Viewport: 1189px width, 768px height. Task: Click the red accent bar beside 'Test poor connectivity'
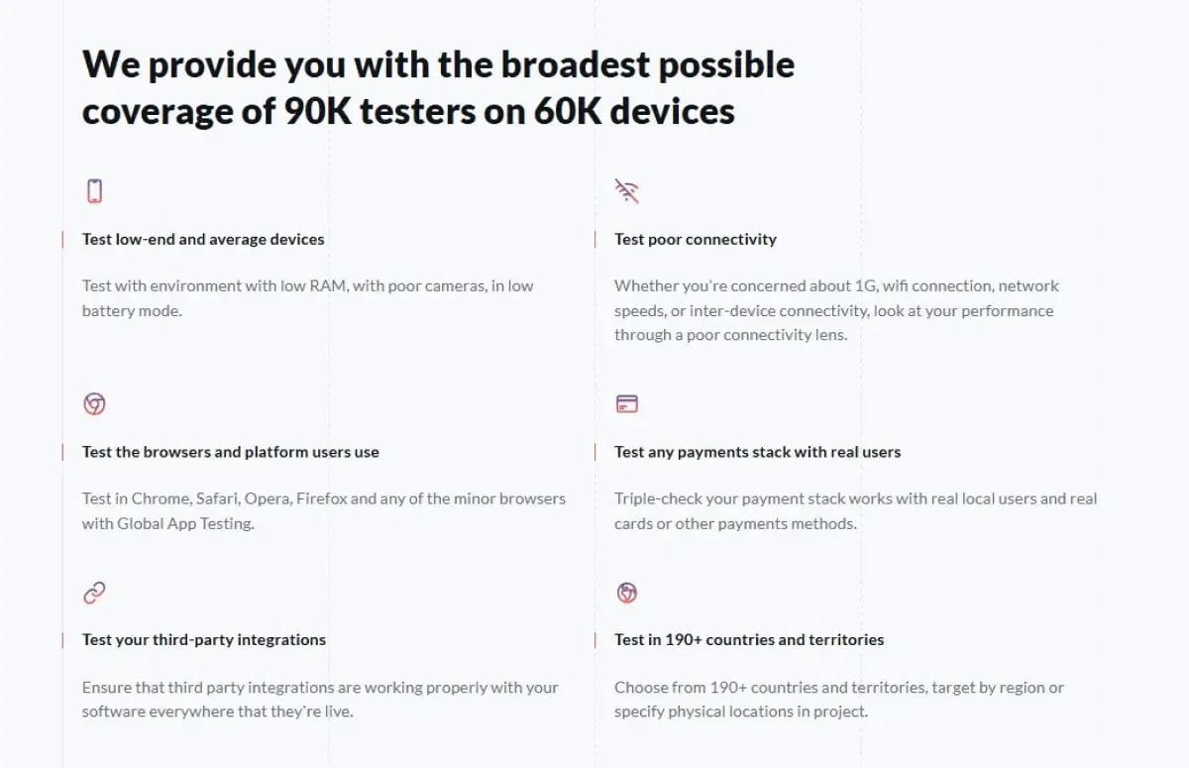coord(594,240)
